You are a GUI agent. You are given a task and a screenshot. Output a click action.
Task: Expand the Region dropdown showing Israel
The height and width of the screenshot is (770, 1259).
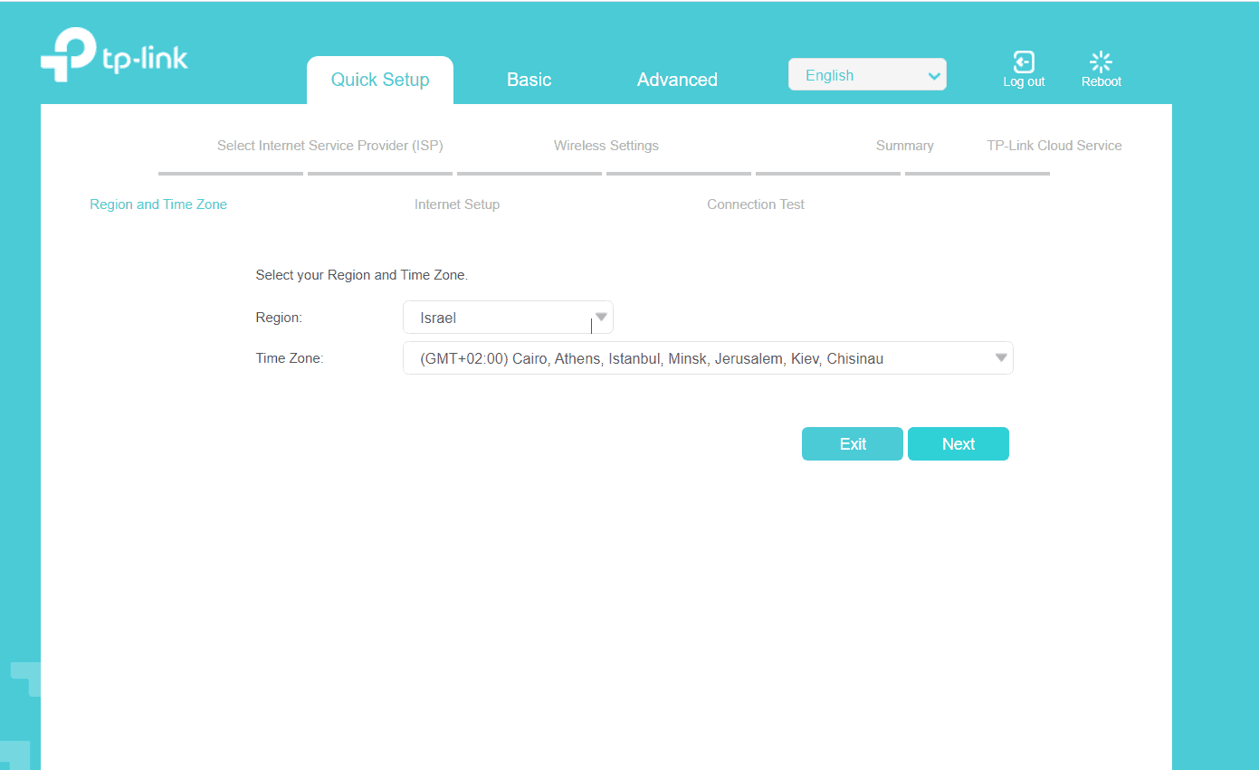(508, 318)
